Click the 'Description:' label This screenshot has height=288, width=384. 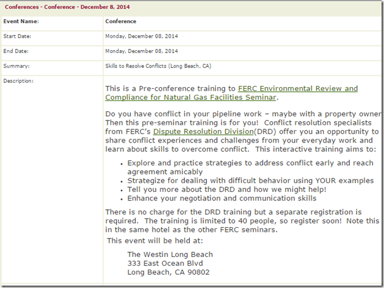click(x=19, y=80)
